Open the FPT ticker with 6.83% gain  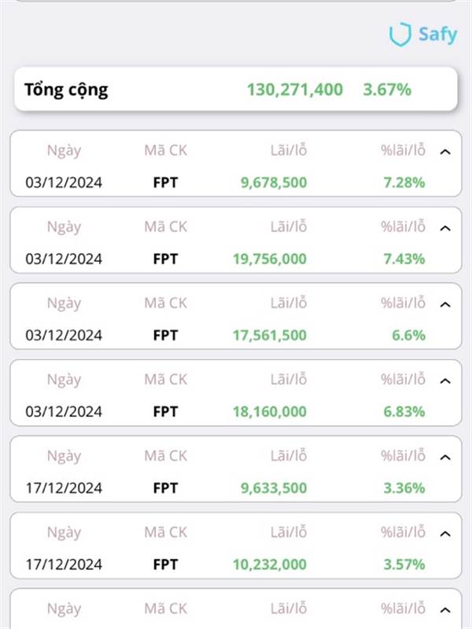165,411
